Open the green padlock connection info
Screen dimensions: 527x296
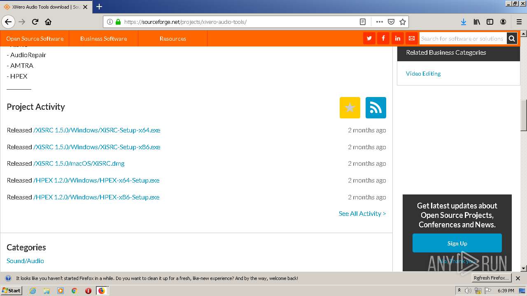coord(118,22)
